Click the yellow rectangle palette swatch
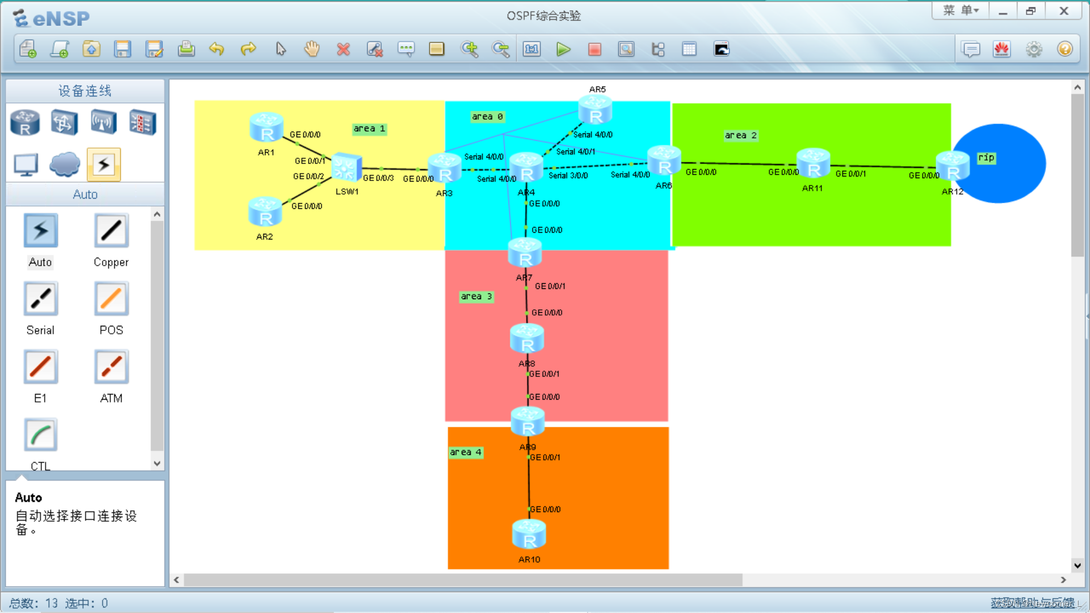 437,49
